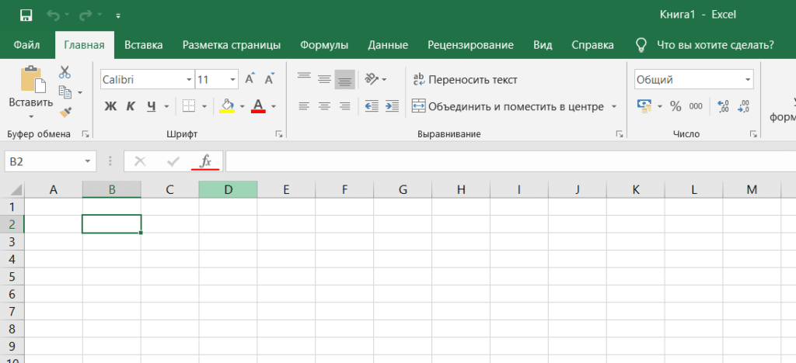The height and width of the screenshot is (363, 796).
Task: Click the Percent style icon
Action: coord(676,106)
